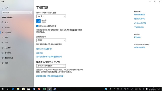The width and height of the screenshot is (162, 91).
Task: Click the 获取帮助 link
Action: point(137,37)
